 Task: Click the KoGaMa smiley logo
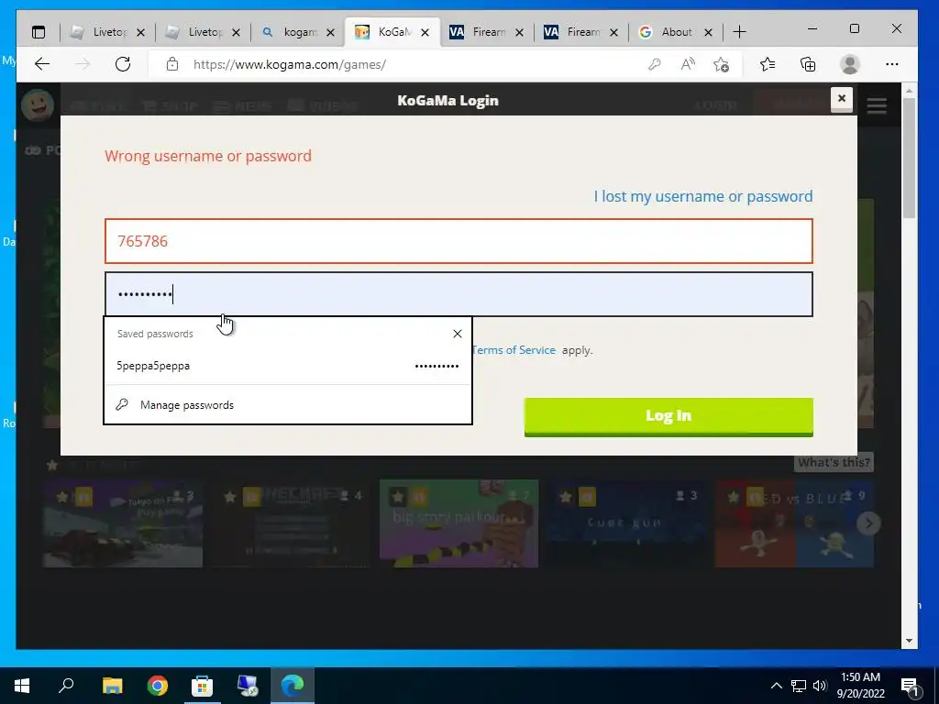(x=37, y=105)
